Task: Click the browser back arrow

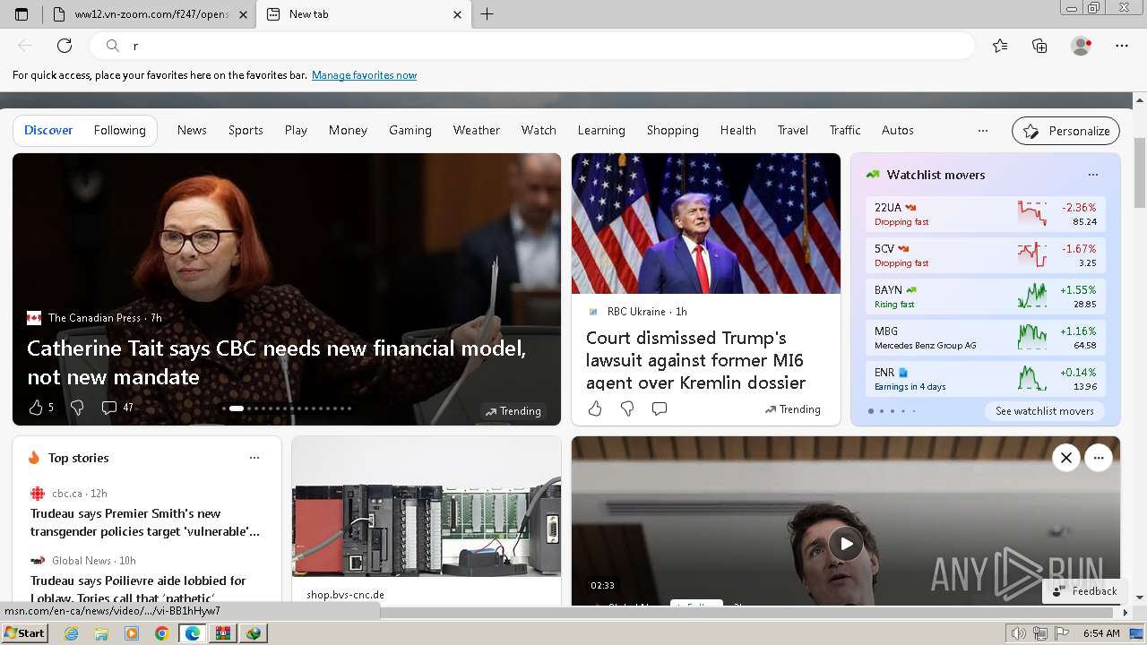Action: (x=25, y=46)
